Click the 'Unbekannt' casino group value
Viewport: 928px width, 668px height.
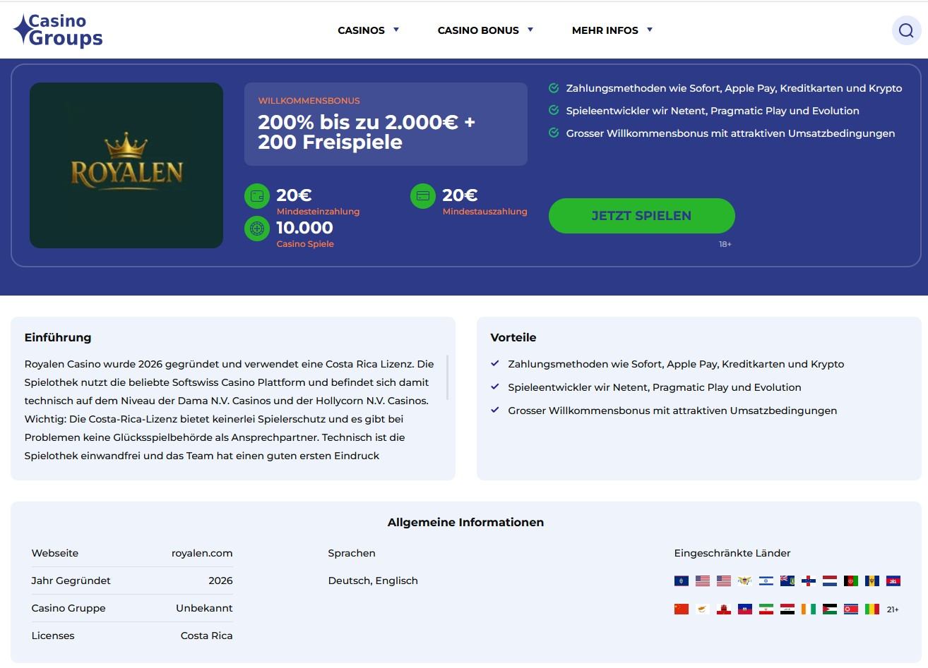pos(204,608)
